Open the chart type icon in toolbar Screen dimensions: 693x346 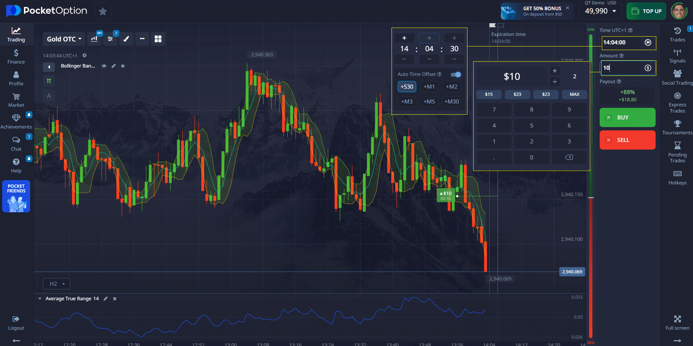tap(94, 39)
